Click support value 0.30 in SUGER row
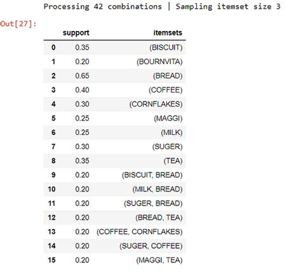 pyautogui.click(x=82, y=146)
